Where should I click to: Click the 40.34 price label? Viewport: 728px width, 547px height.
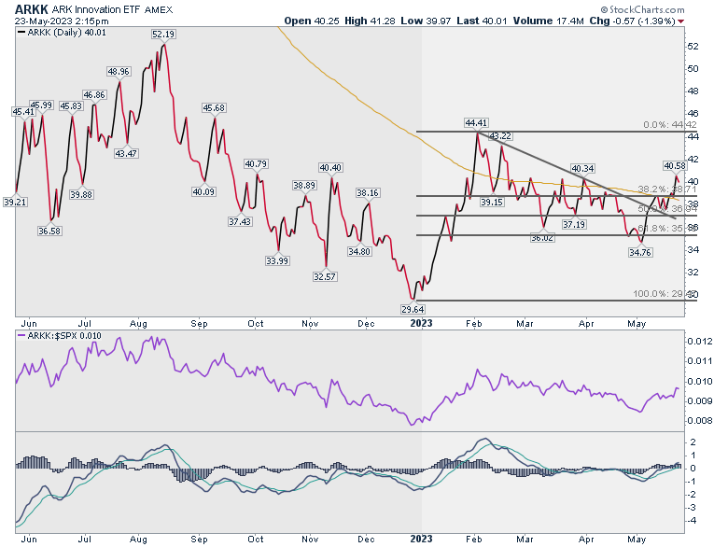point(582,169)
